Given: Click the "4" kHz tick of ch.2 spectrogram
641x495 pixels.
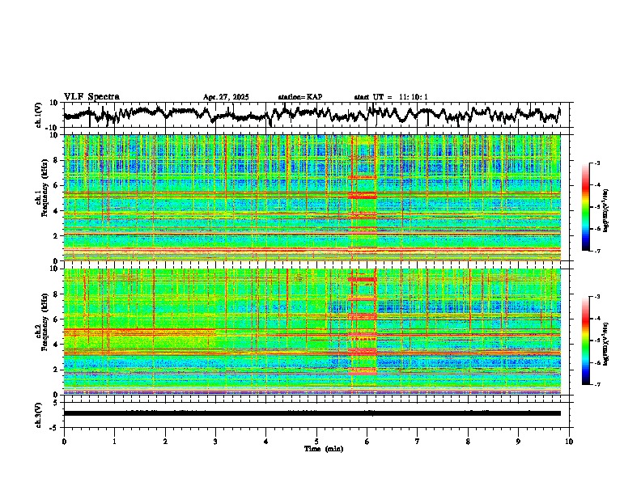Looking at the screenshot, I should (x=57, y=345).
